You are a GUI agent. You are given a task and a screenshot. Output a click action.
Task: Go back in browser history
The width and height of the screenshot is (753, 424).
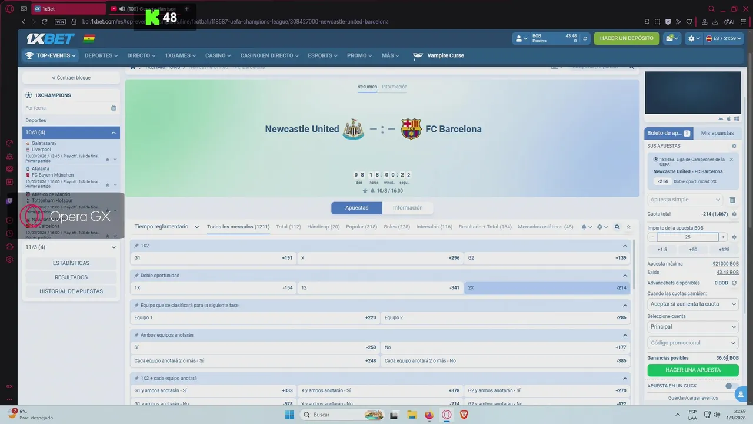tap(24, 22)
